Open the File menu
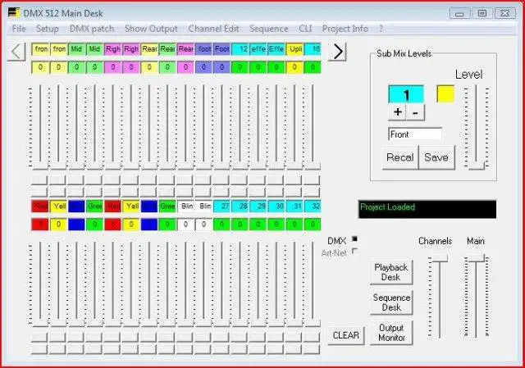 click(x=19, y=29)
